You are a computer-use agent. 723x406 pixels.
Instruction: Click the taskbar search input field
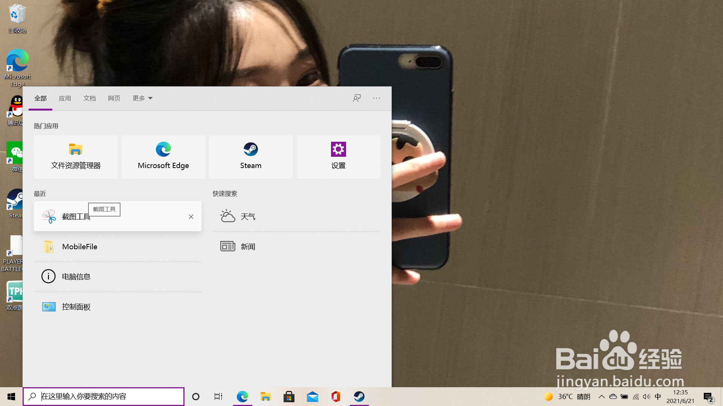point(104,396)
